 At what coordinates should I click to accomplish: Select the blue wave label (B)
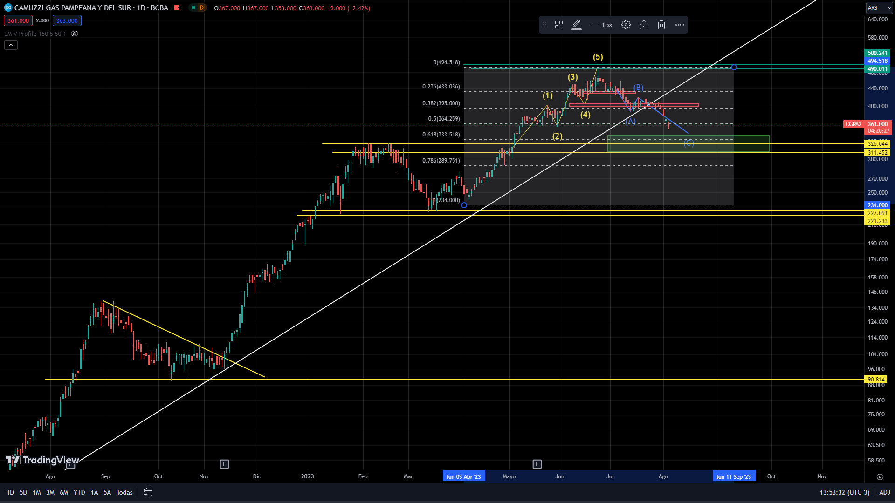pyautogui.click(x=638, y=88)
